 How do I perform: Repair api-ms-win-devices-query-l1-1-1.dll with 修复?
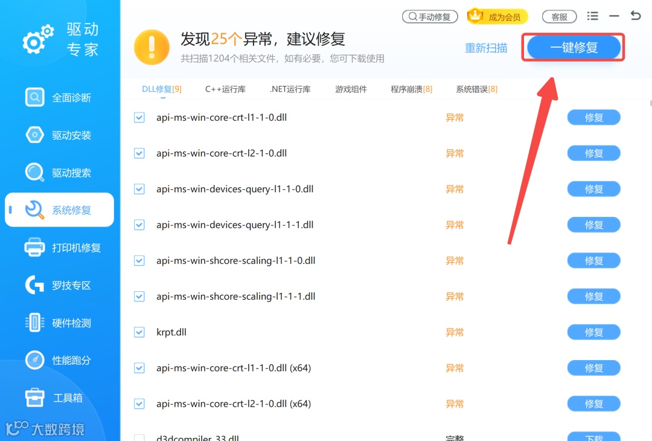594,225
